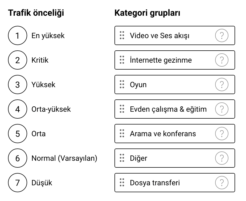Click drag handle of Dosya transferi

(x=122, y=182)
